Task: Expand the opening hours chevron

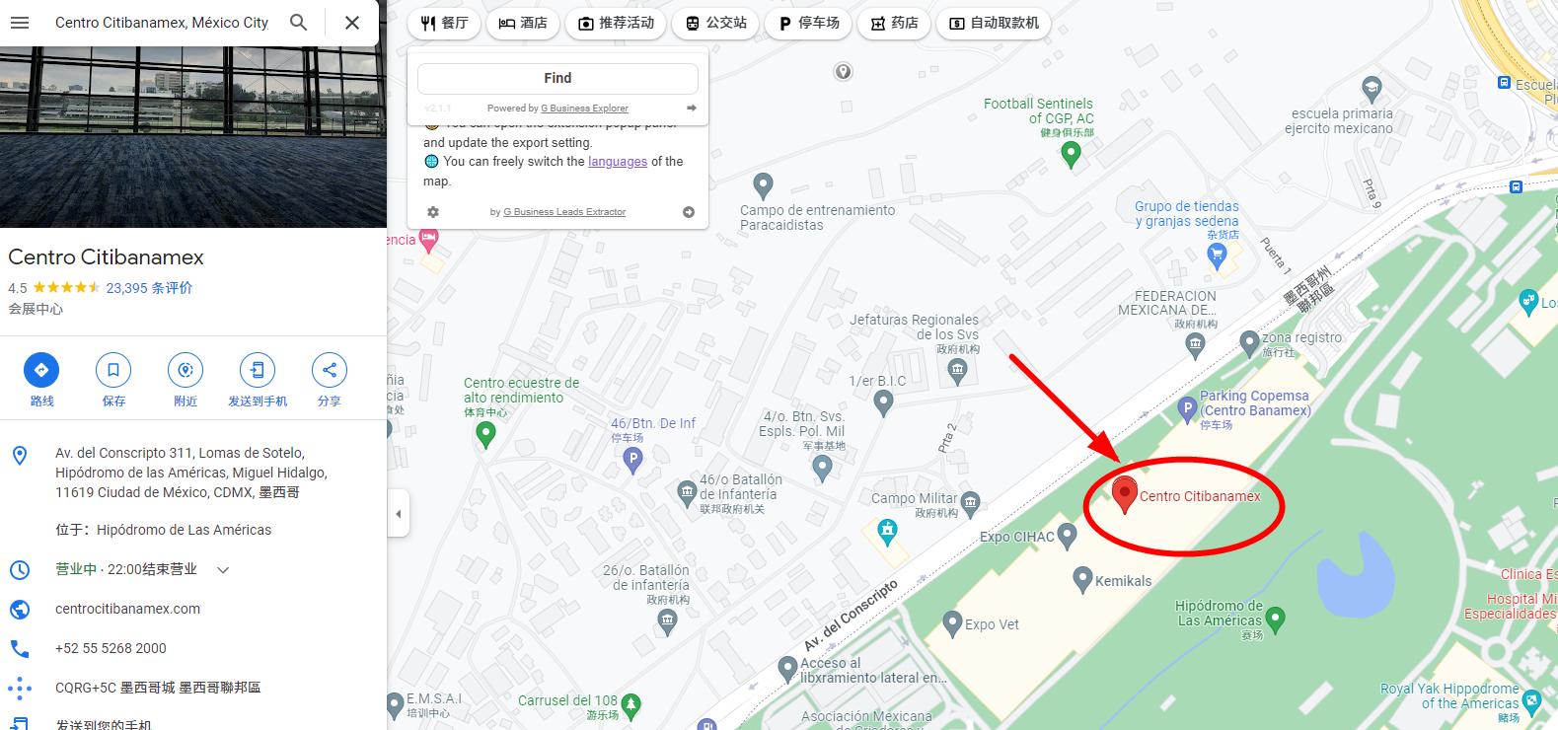Action: click(x=223, y=569)
